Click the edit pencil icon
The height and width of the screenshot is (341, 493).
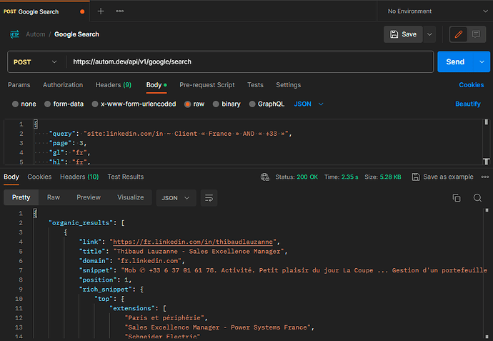[459, 34]
